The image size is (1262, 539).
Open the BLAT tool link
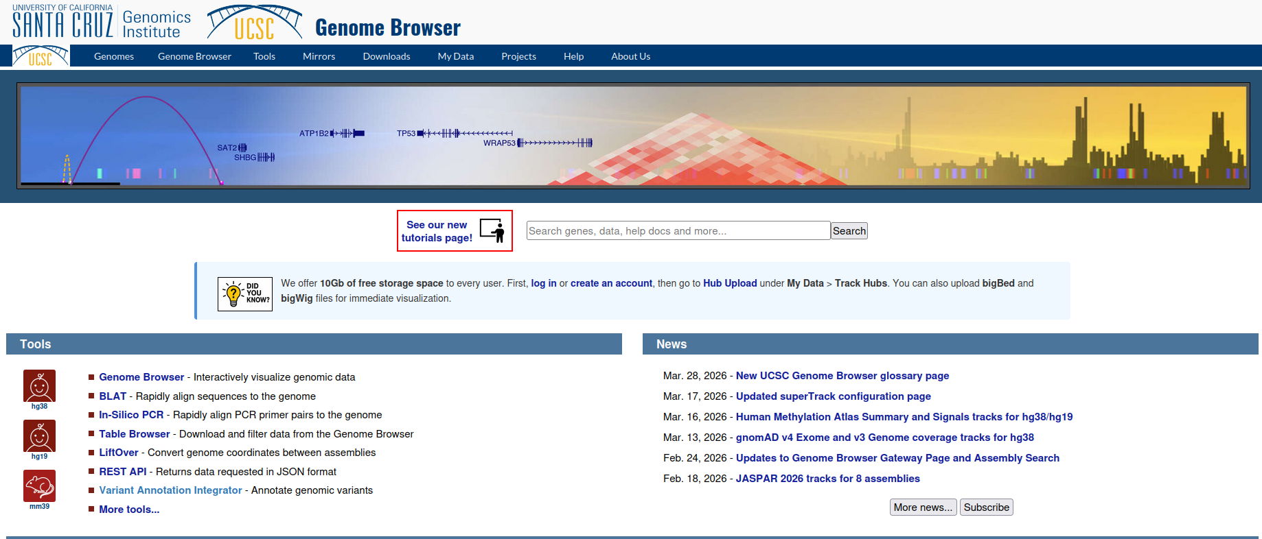pos(113,396)
